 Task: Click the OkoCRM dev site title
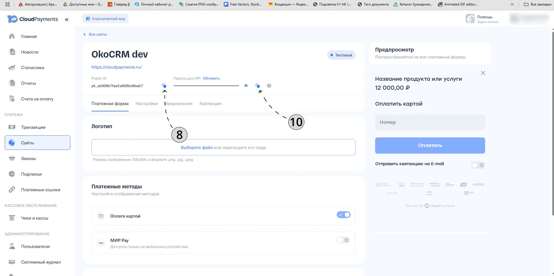tap(120, 54)
